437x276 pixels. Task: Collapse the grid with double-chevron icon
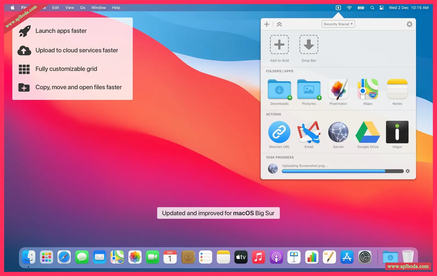pos(279,24)
